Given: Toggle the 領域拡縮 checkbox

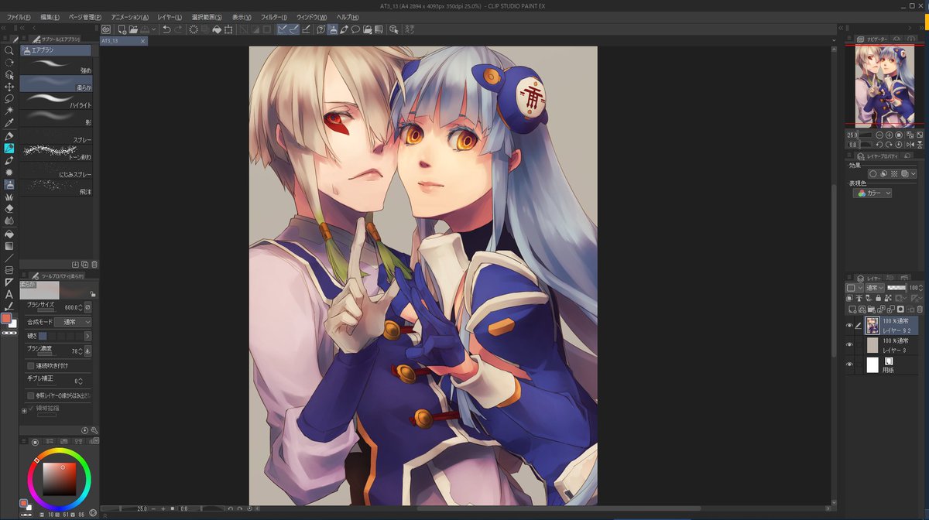Looking at the screenshot, I should point(30,408).
